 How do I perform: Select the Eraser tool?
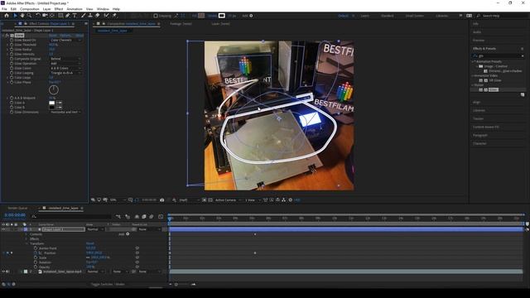pos(98,16)
